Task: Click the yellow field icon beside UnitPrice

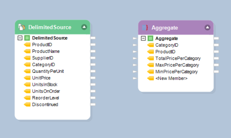Action: tap(27, 78)
